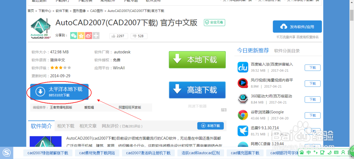The image size is (354, 159).
Task: Switch to 网友评价 tab
Action: pyautogui.click(x=110, y=126)
